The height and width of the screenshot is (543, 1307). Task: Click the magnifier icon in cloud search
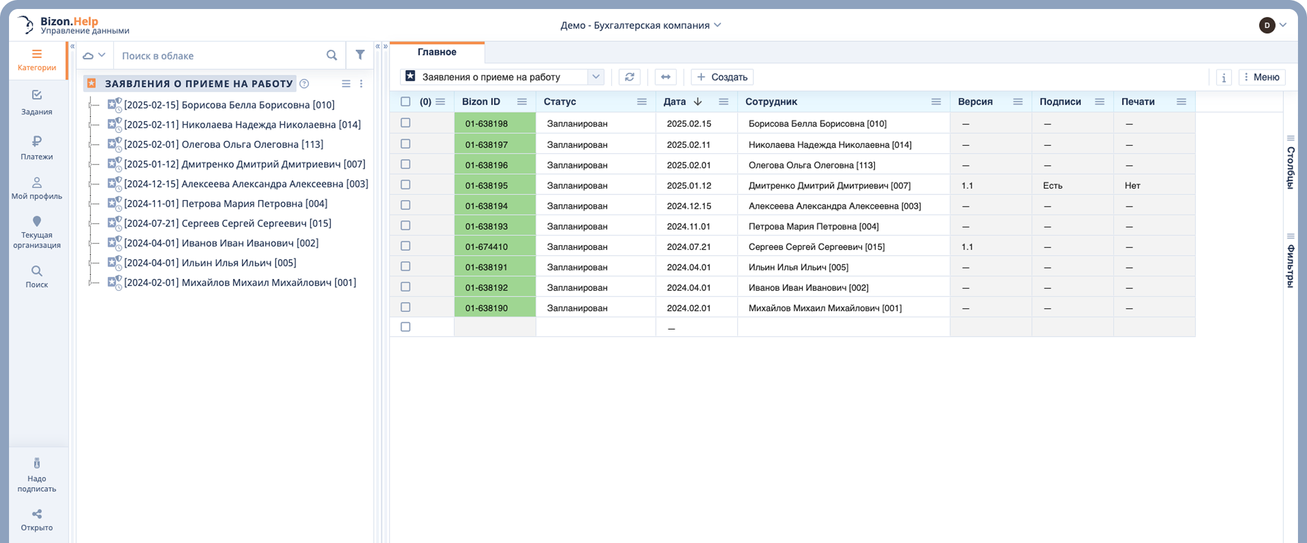click(x=332, y=55)
